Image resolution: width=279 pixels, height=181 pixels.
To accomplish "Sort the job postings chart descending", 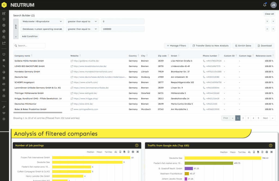I will [x=116, y=152].
